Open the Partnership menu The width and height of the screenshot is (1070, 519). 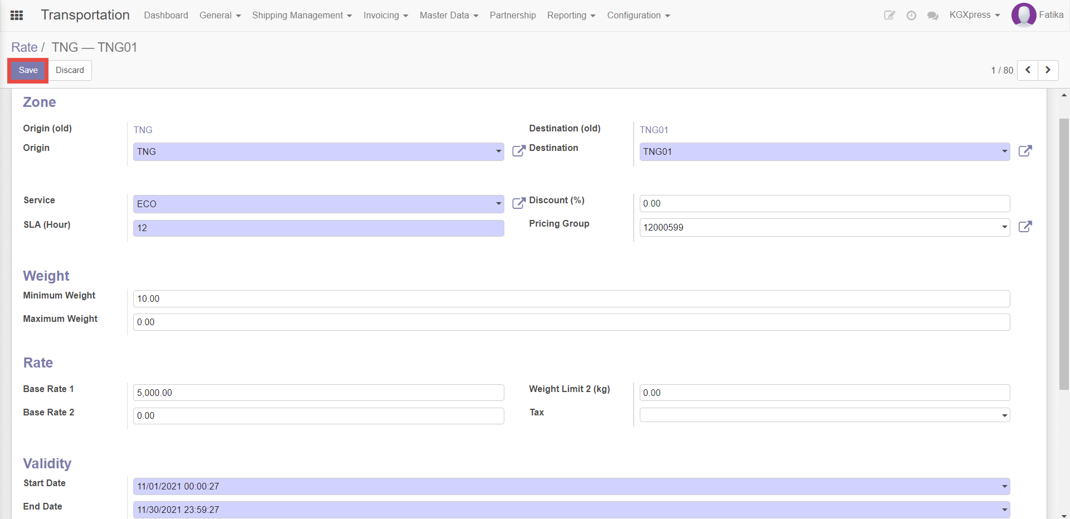(x=513, y=16)
